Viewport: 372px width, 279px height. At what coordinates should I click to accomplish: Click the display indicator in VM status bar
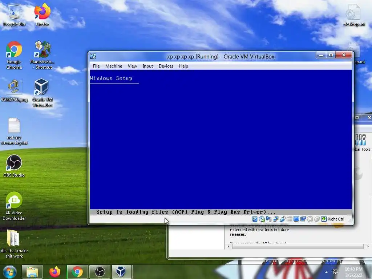point(296,219)
